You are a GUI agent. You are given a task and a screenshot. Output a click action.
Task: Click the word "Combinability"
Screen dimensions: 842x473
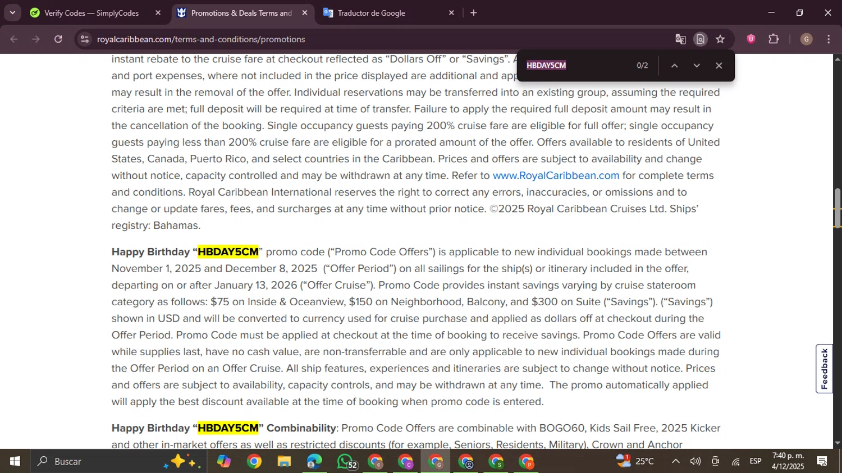301,428
